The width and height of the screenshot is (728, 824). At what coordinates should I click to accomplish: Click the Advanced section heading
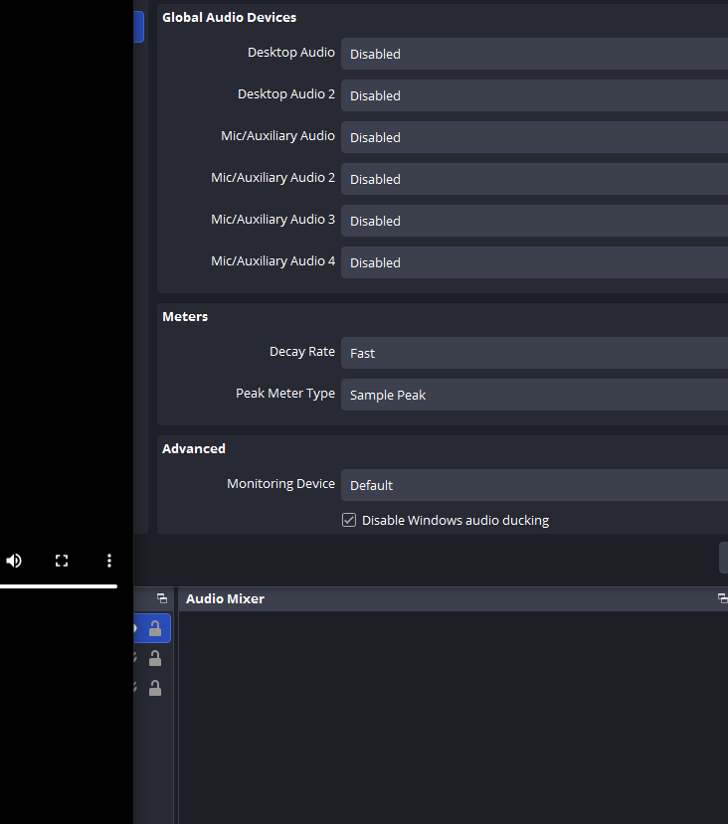click(194, 449)
